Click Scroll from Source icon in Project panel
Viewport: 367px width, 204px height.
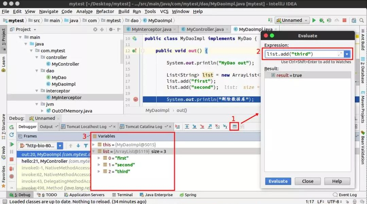(x=95, y=30)
